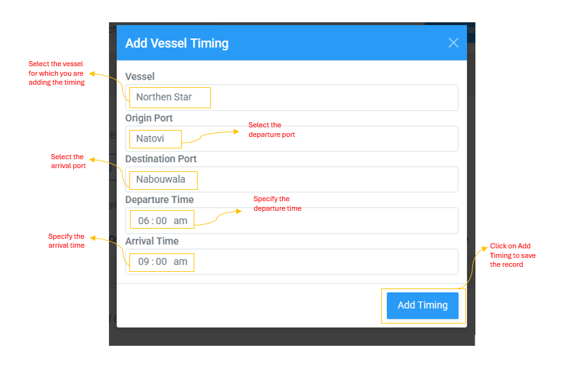
Task: Open the Destination Port dropdown showing Nabouwala
Action: (291, 180)
